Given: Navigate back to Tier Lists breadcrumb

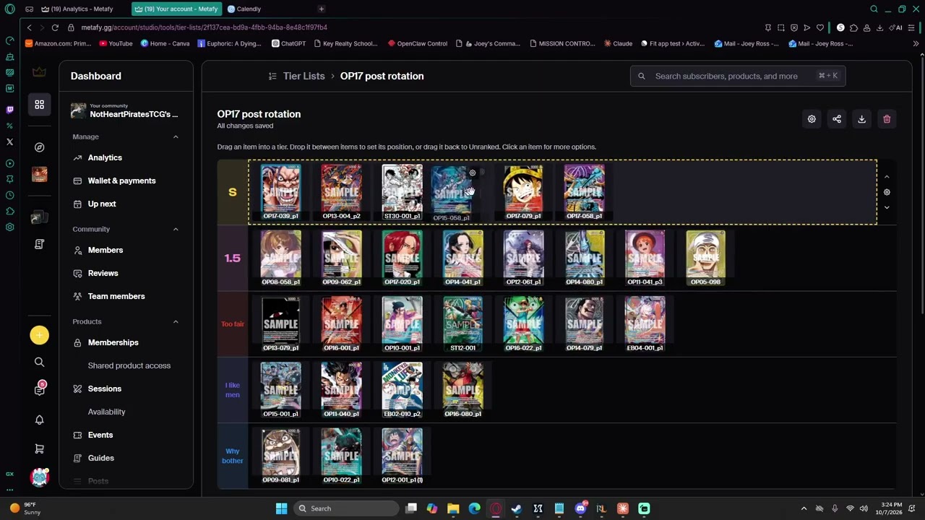Looking at the screenshot, I should (x=304, y=76).
